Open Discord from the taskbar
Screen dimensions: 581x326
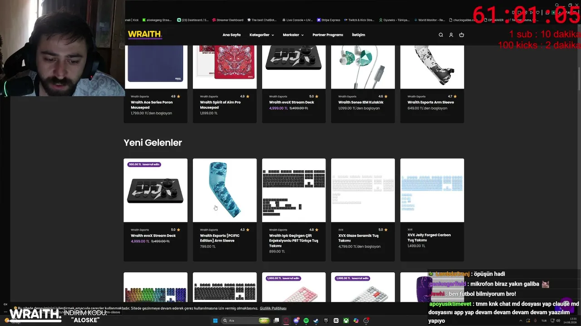[296, 321]
